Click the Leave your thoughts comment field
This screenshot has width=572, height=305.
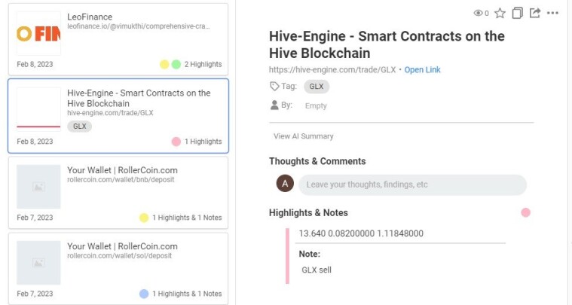(412, 185)
